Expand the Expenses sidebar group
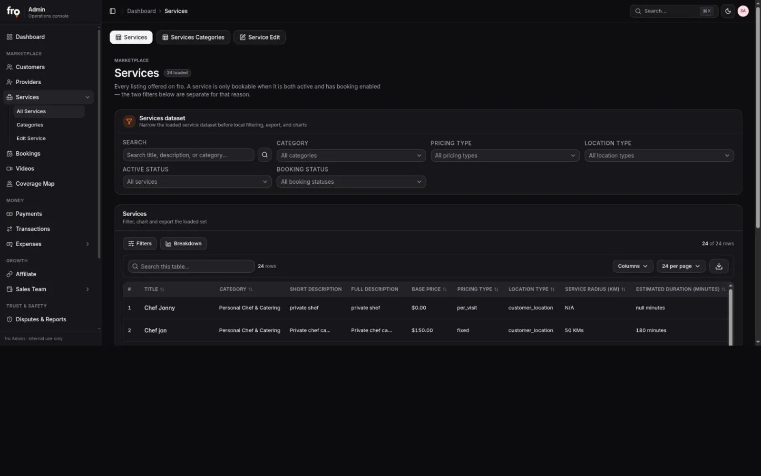This screenshot has height=476, width=761. pyautogui.click(x=88, y=244)
